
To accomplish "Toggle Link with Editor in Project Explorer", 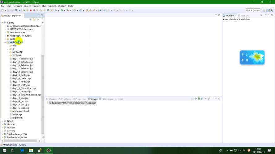I will pos(34,19).
